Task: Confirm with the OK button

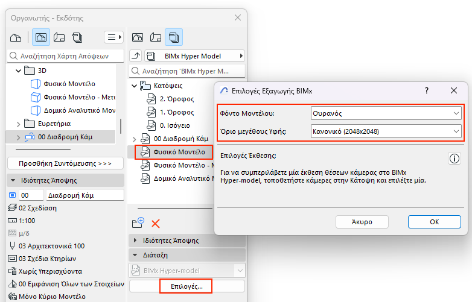Action: tap(435, 222)
